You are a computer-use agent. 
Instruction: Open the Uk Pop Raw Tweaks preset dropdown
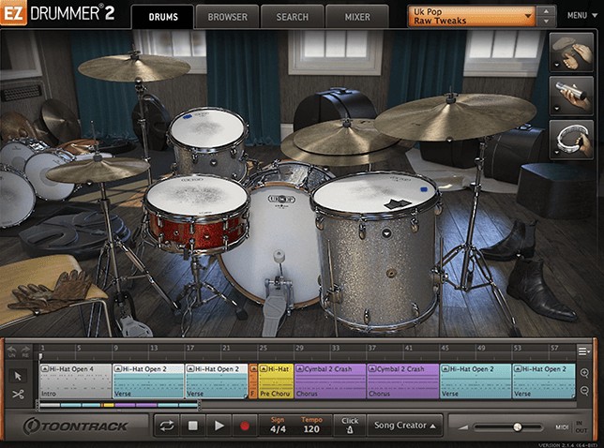click(473, 16)
